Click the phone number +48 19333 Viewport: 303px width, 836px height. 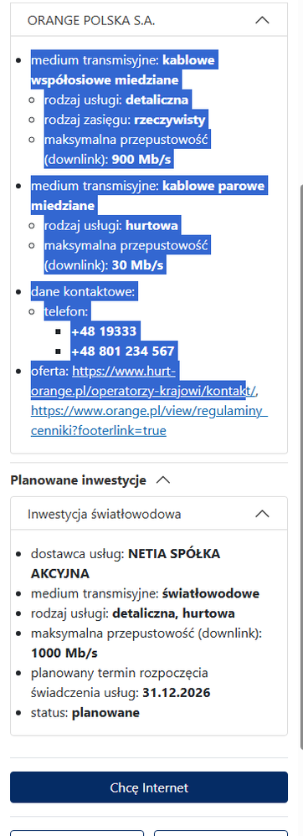click(x=104, y=331)
